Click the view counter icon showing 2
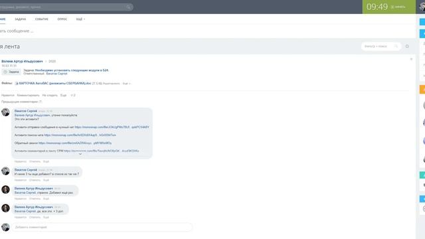 (72, 96)
